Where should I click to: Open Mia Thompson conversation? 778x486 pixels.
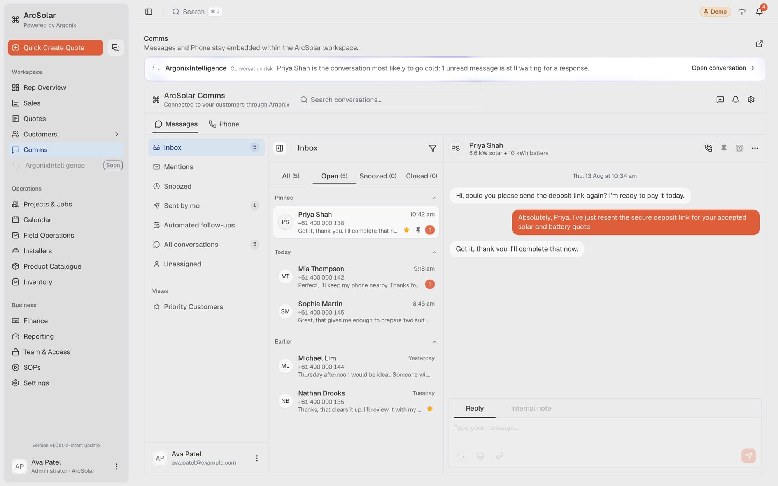point(356,276)
